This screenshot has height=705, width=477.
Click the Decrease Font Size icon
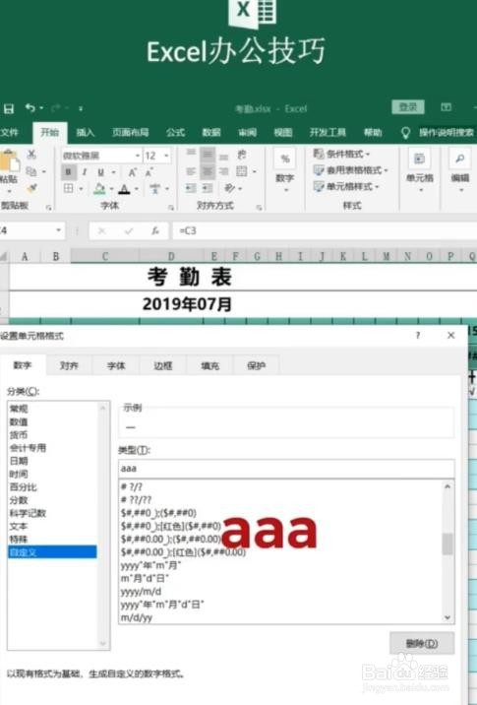pyautogui.click(x=149, y=172)
